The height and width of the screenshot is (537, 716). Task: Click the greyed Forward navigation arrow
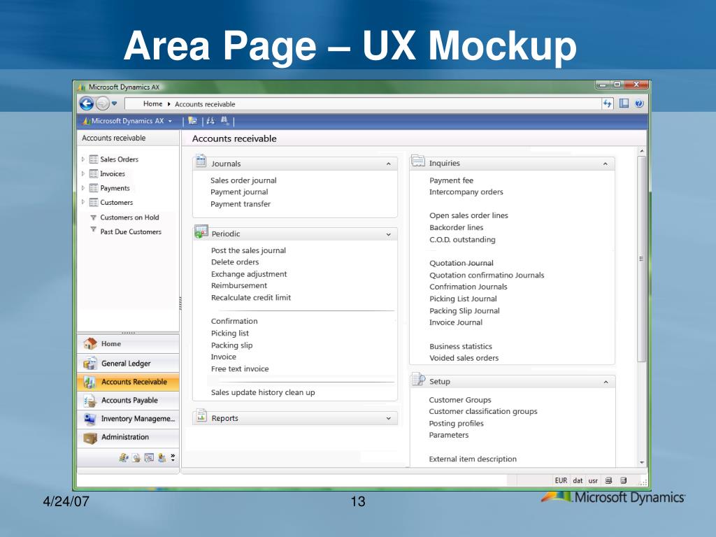pyautogui.click(x=103, y=103)
